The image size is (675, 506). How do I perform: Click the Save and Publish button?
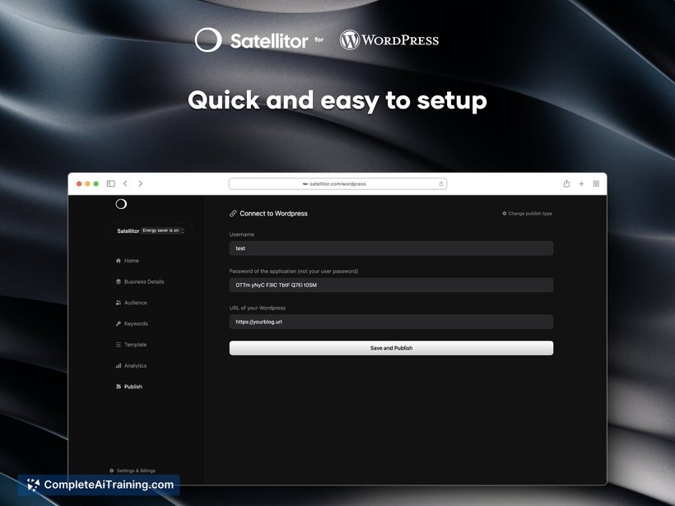pyautogui.click(x=391, y=348)
